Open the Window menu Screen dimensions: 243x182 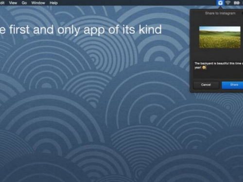tap(38, 3)
